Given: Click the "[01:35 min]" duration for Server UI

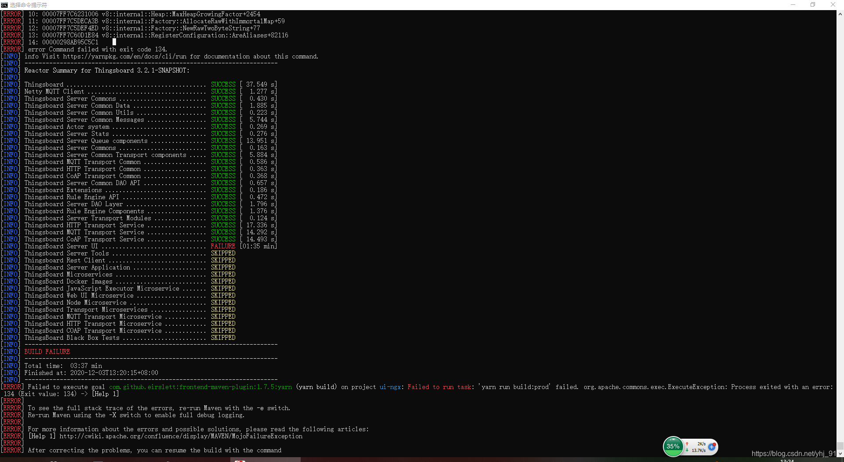Looking at the screenshot, I should [258, 246].
